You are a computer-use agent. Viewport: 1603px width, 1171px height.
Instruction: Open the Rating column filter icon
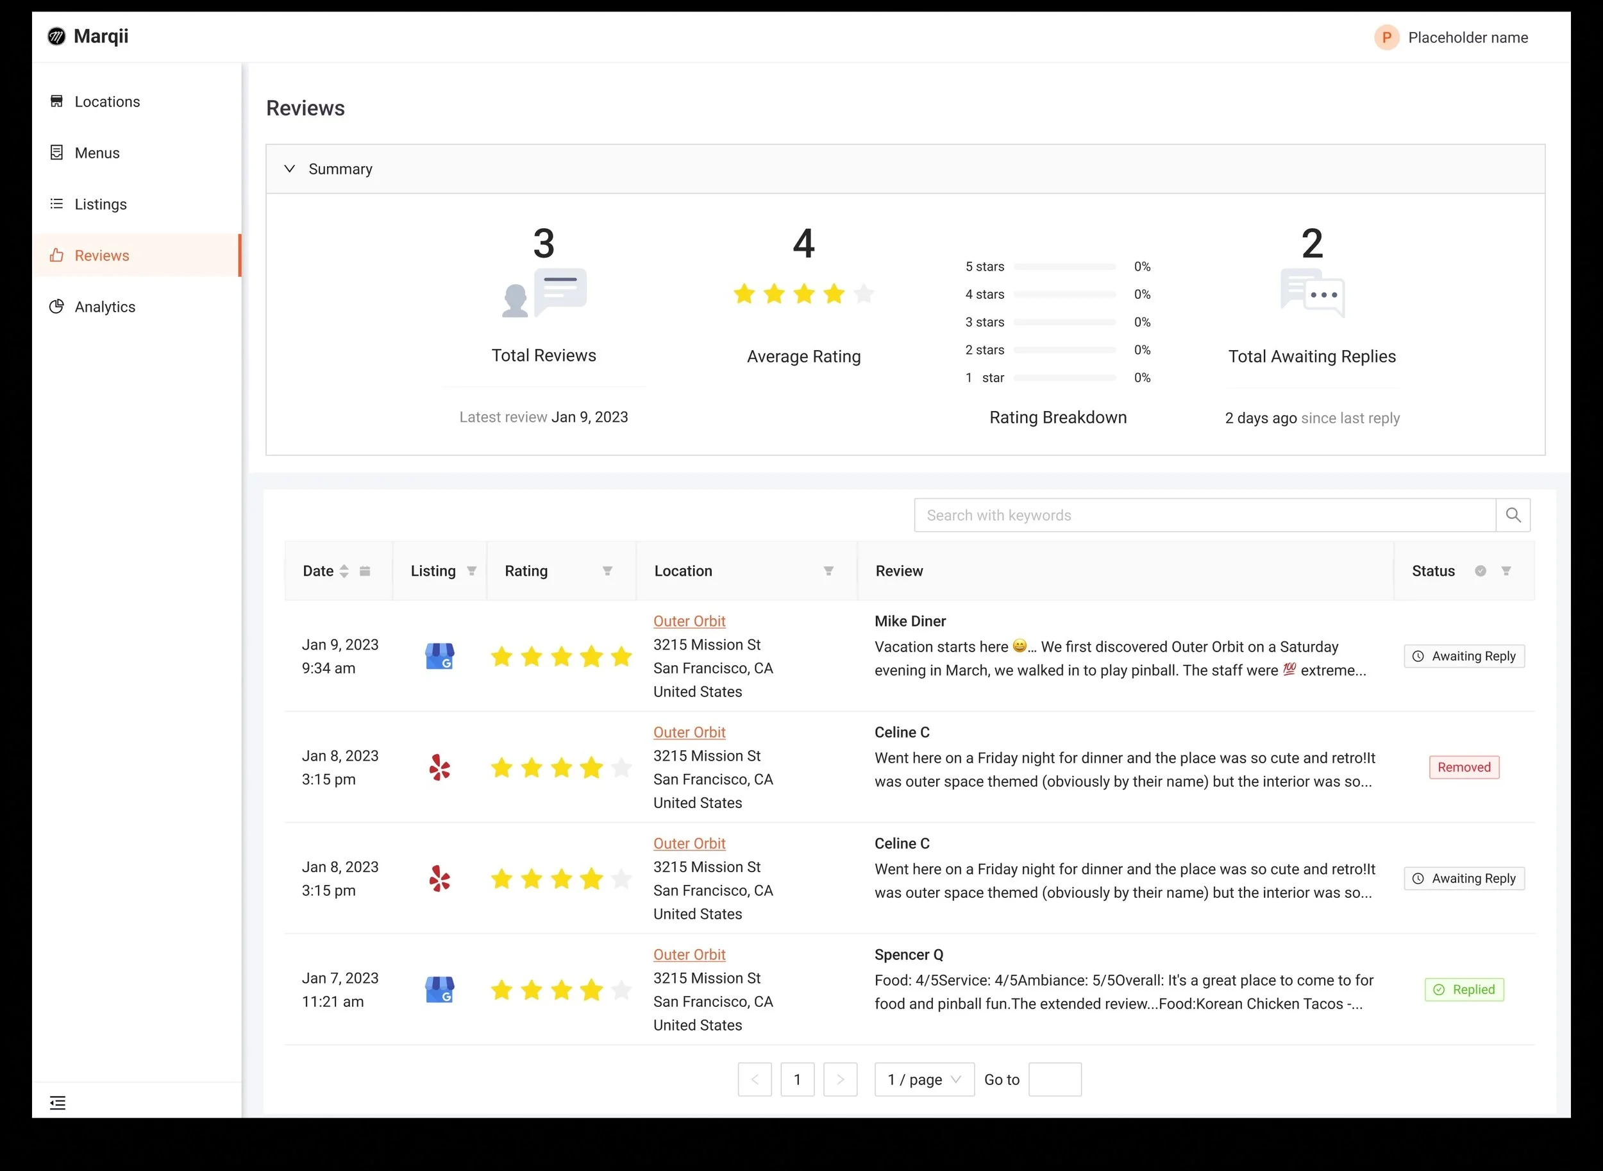tap(607, 571)
